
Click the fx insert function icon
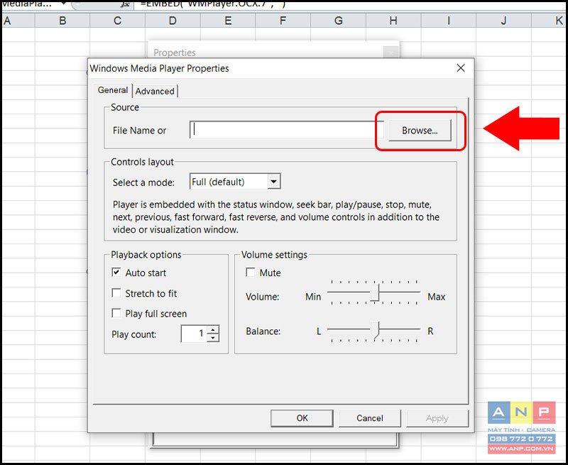pyautogui.click(x=125, y=4)
